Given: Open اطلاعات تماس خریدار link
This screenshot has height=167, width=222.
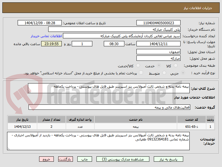Looking at the screenshot, I should [46, 36].
